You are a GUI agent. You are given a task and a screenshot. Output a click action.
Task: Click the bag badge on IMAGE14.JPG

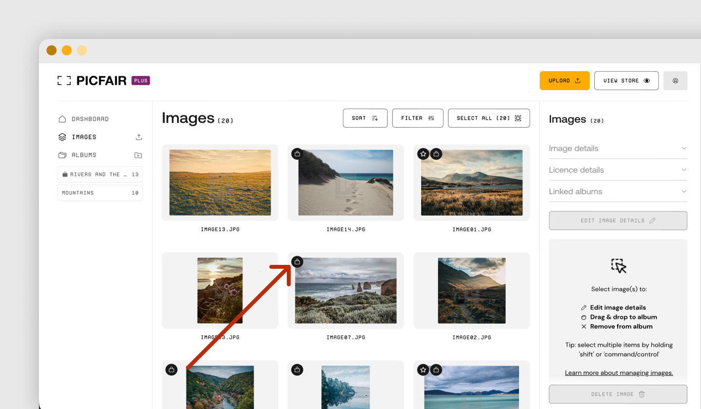click(x=297, y=154)
